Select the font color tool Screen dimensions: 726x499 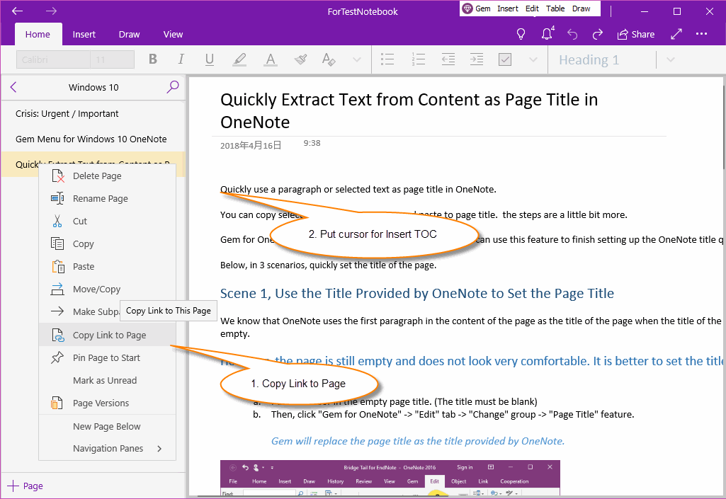click(x=270, y=59)
